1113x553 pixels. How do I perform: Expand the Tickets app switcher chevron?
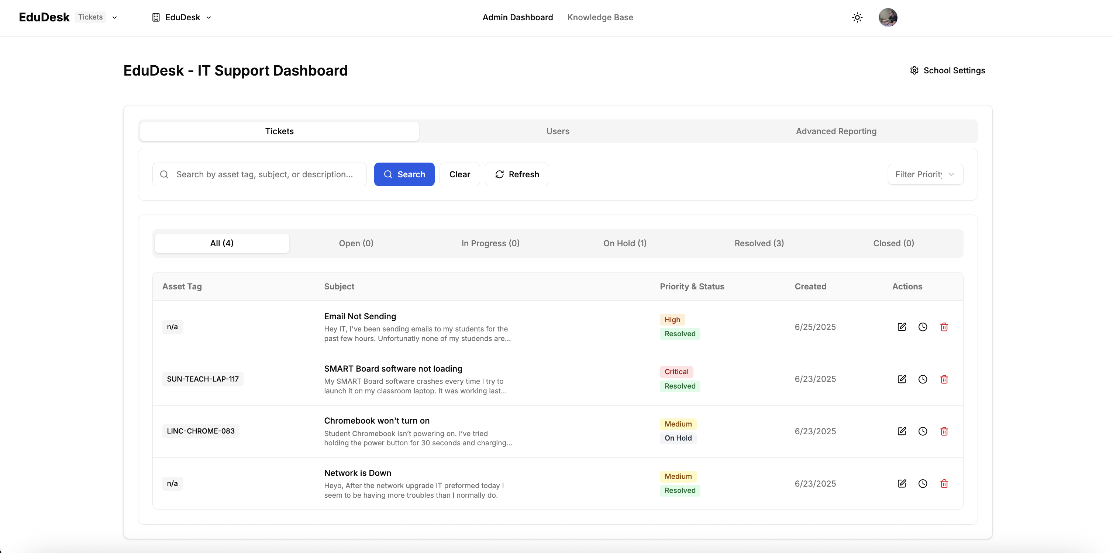(x=114, y=18)
